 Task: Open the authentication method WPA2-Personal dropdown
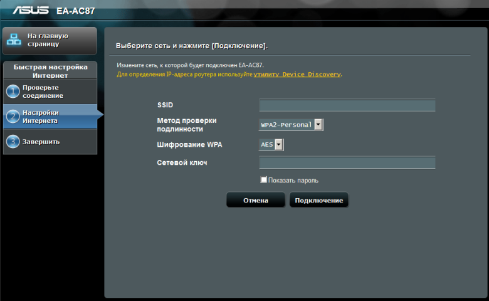[x=291, y=125]
